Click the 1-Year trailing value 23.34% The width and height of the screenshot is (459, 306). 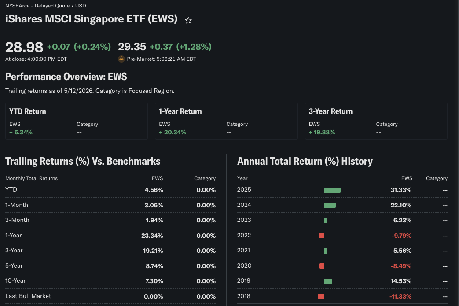[152, 236]
